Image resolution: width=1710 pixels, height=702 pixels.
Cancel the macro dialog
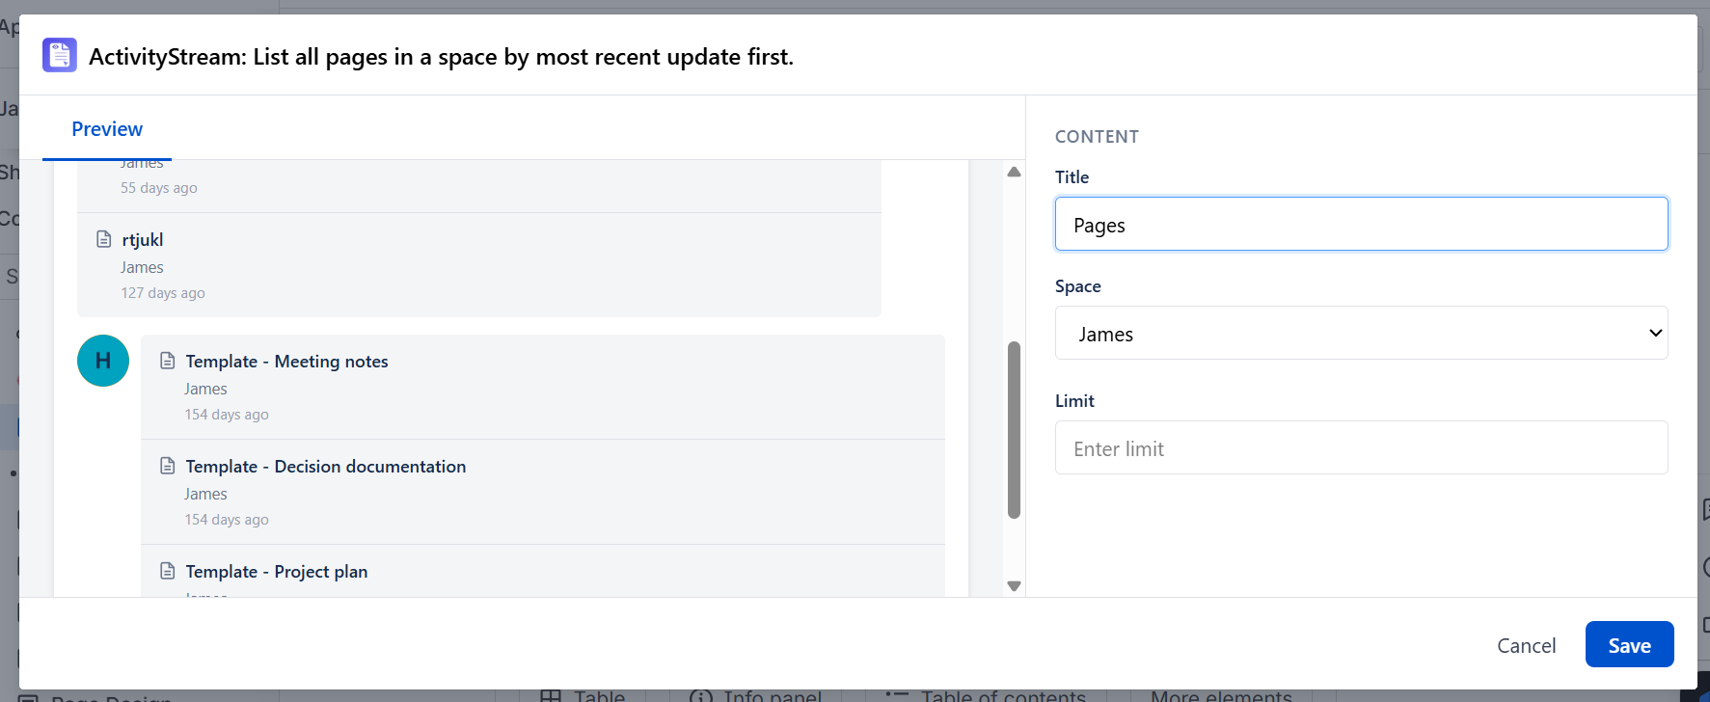point(1526,645)
